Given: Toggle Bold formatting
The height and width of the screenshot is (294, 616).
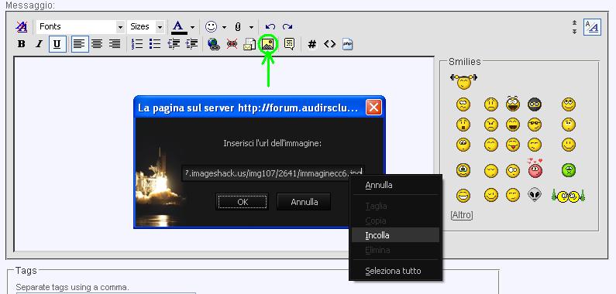Looking at the screenshot, I should [x=21, y=44].
